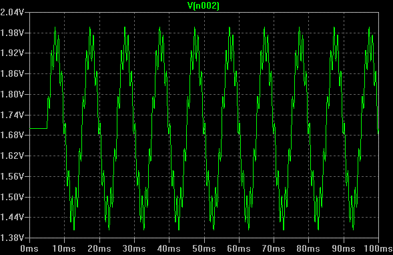The height and width of the screenshot is (255, 393).
Task: Click the 1.68V vertical axis label
Action: tap(12, 135)
